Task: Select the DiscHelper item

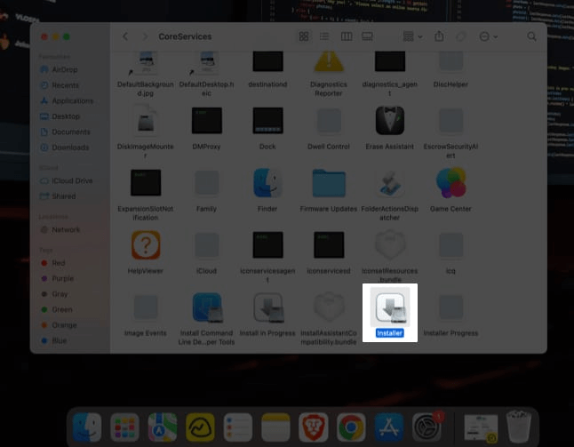Action: point(451,61)
